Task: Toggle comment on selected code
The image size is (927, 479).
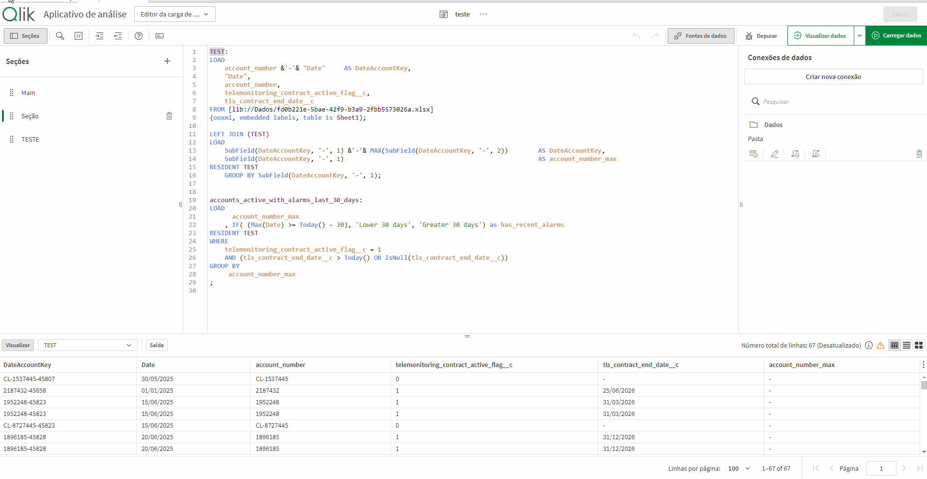Action: click(x=79, y=36)
